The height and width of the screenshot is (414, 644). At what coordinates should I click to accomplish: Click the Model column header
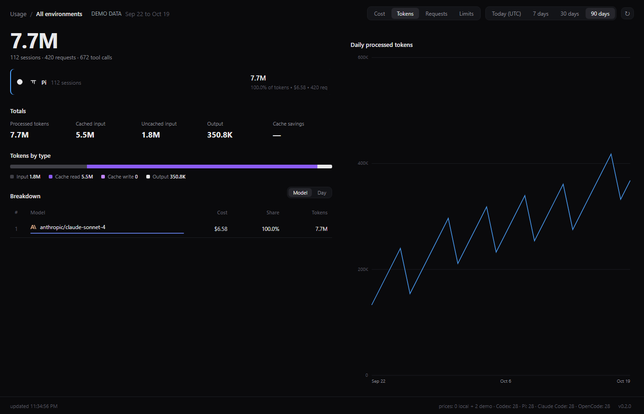[x=38, y=213]
